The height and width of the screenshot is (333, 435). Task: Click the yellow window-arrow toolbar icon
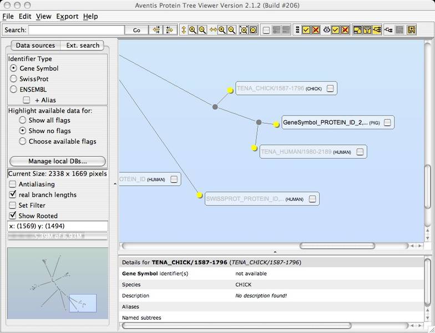pos(357,30)
